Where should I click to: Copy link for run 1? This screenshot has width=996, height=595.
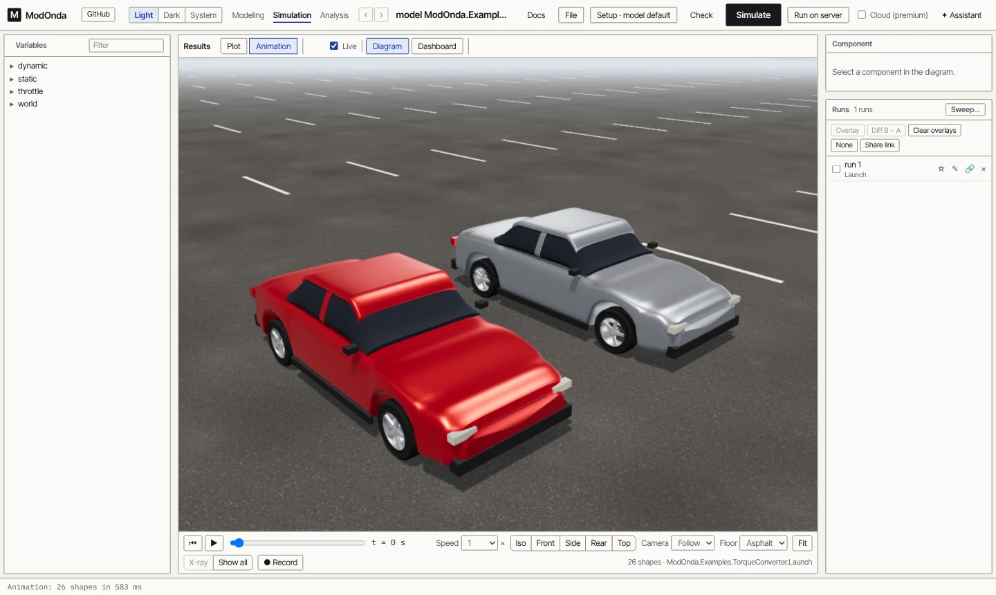(970, 169)
